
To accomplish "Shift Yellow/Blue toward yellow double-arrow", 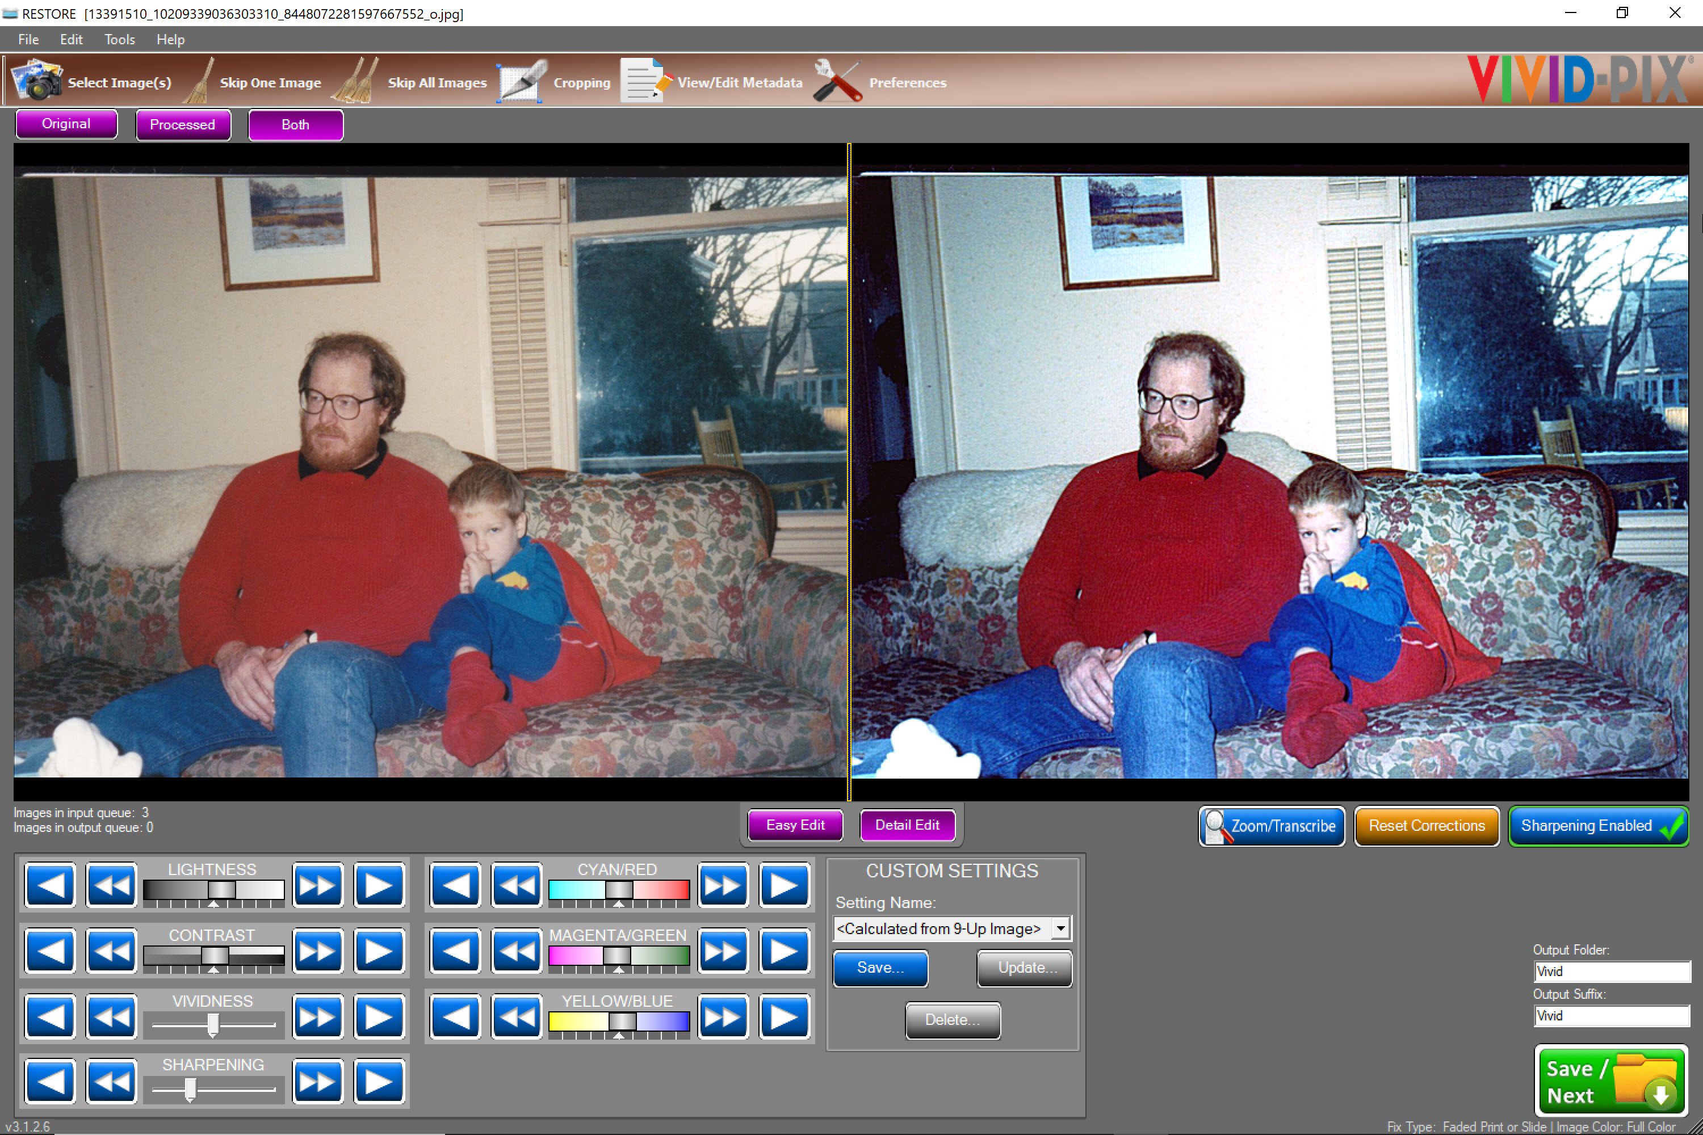I will coord(517,1016).
